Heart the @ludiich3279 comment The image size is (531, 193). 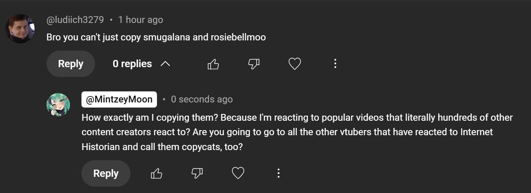click(295, 64)
